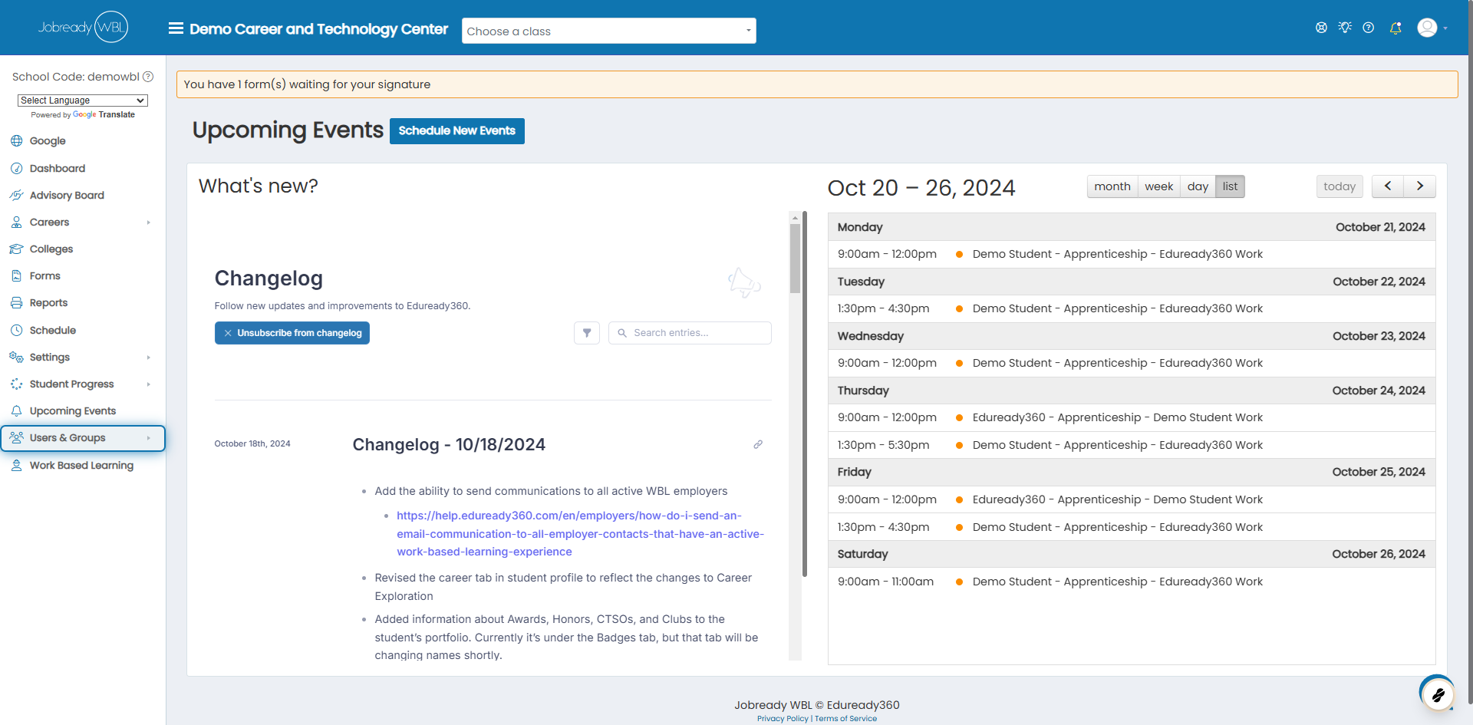Focus the Search entries field
This screenshot has height=725, width=1473.
coord(690,333)
